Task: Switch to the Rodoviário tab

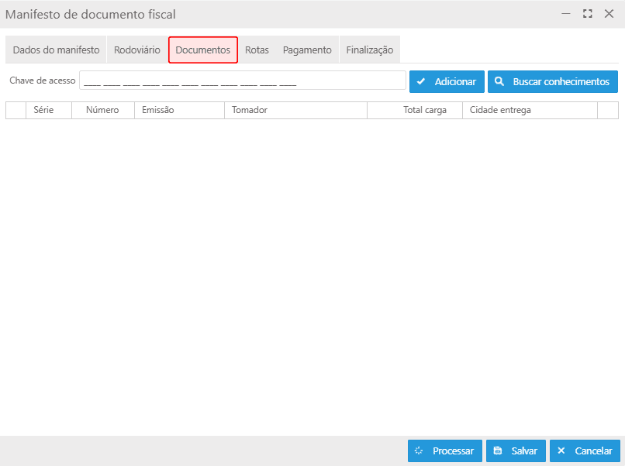Action: point(136,50)
